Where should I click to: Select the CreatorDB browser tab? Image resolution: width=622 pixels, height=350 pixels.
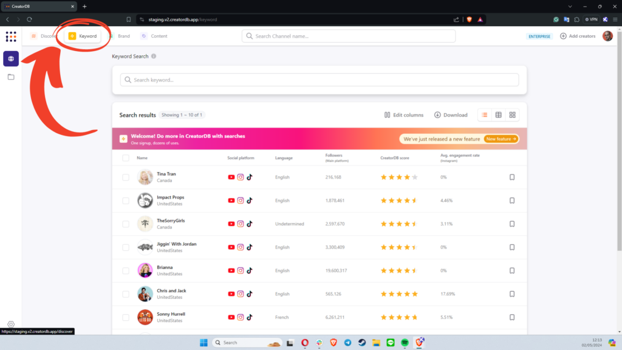[x=39, y=6]
